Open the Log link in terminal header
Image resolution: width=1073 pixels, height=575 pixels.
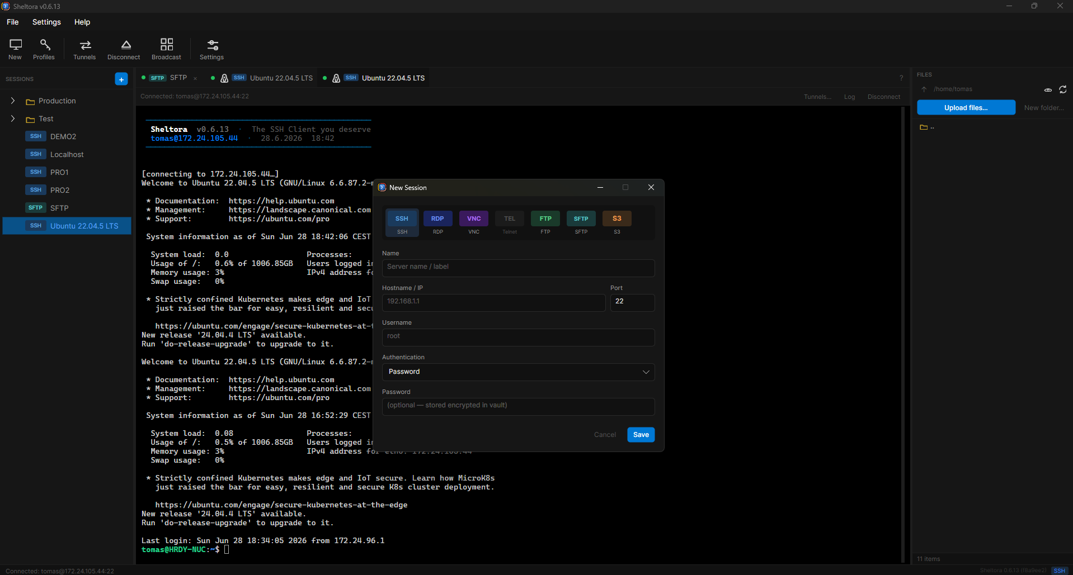coord(849,97)
